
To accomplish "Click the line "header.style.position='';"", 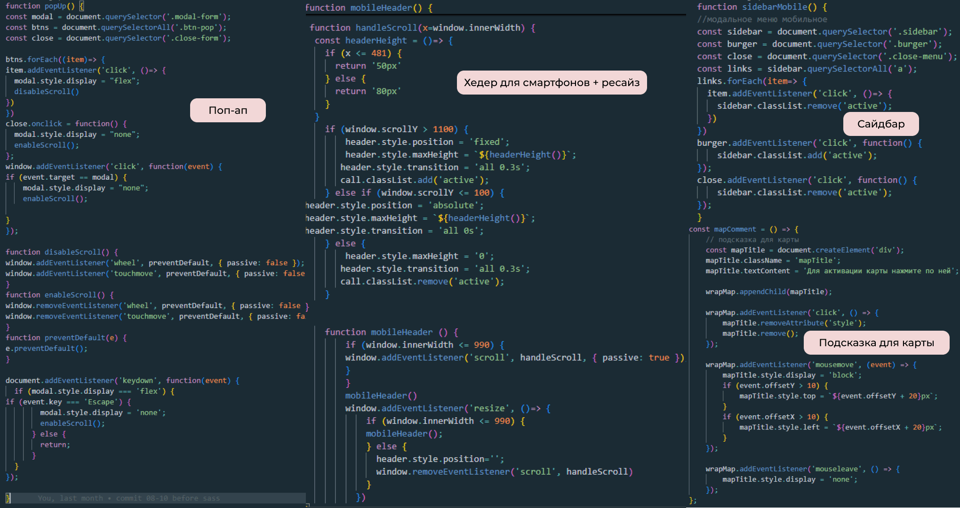I will [440, 459].
